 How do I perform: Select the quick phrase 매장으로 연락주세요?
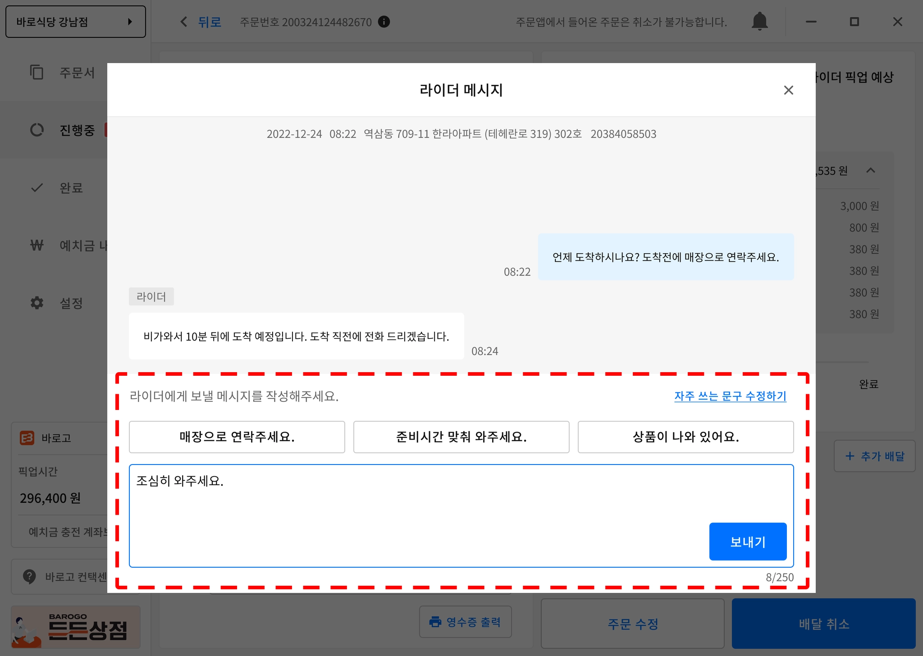[x=237, y=437]
